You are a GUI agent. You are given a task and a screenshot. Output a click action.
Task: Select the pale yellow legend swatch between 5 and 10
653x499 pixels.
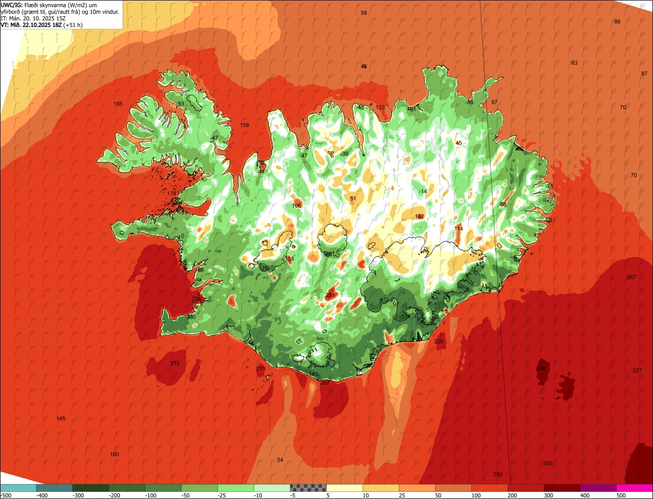click(x=344, y=488)
